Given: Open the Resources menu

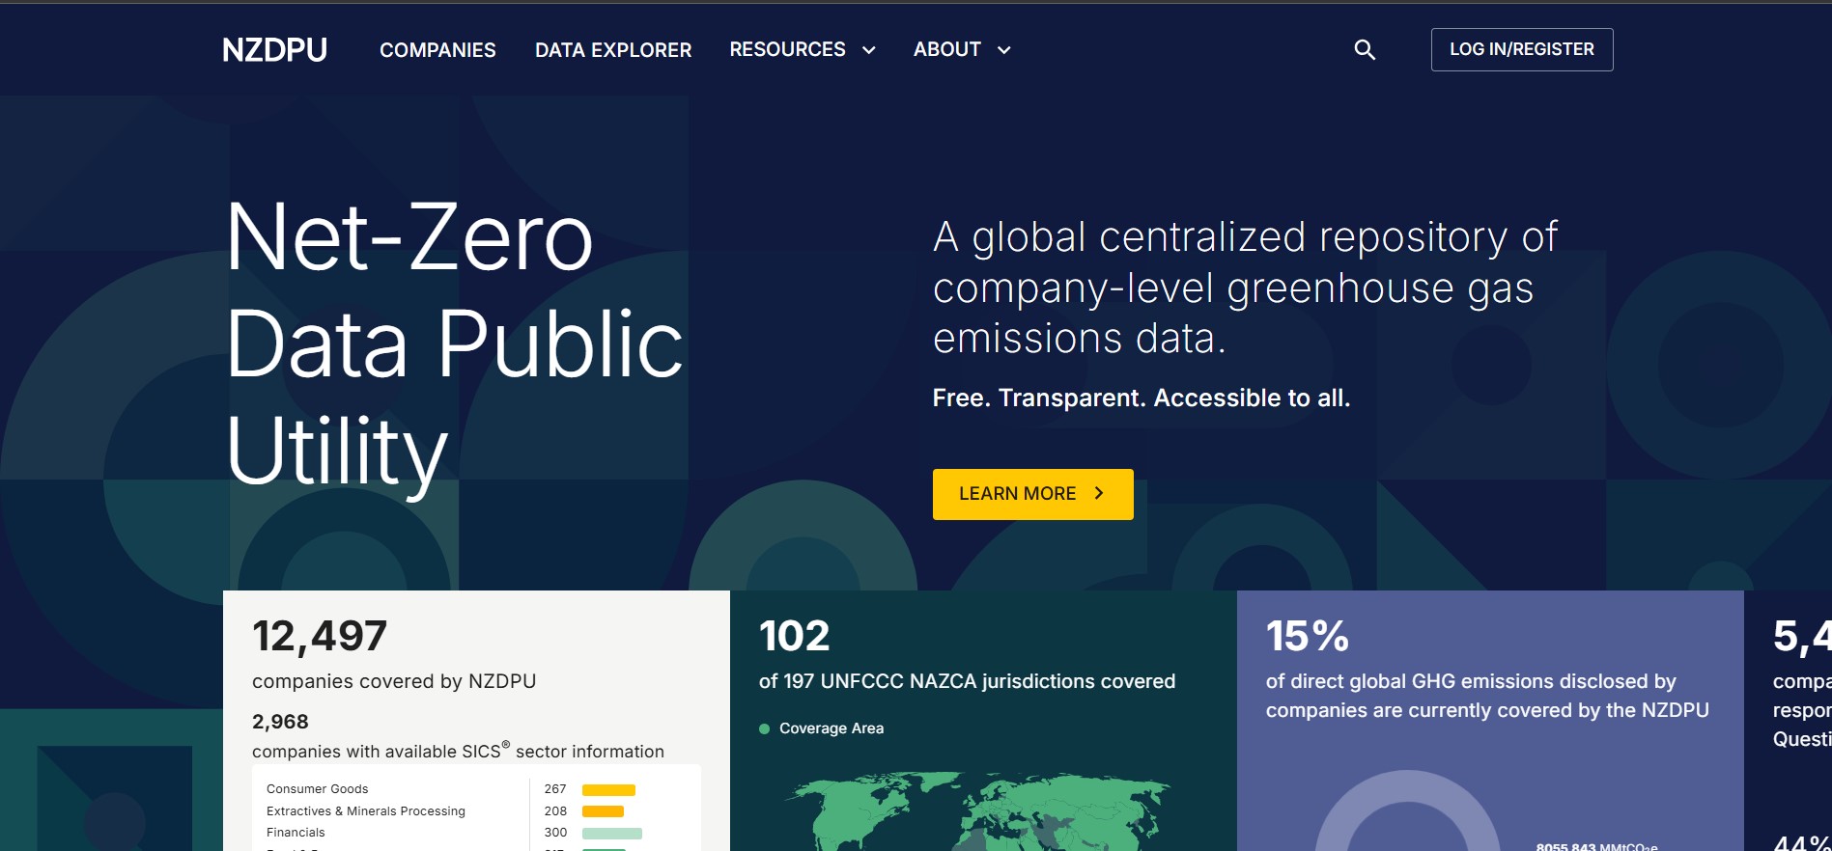Looking at the screenshot, I should [x=787, y=50].
